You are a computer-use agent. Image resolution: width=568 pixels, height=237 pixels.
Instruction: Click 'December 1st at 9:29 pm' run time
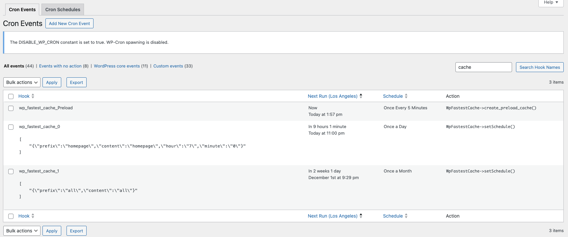334,177
